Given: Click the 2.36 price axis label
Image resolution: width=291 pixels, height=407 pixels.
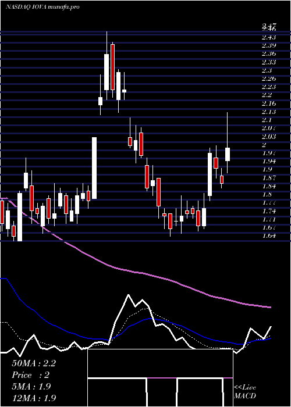Looking at the screenshot, I should click(x=269, y=54).
